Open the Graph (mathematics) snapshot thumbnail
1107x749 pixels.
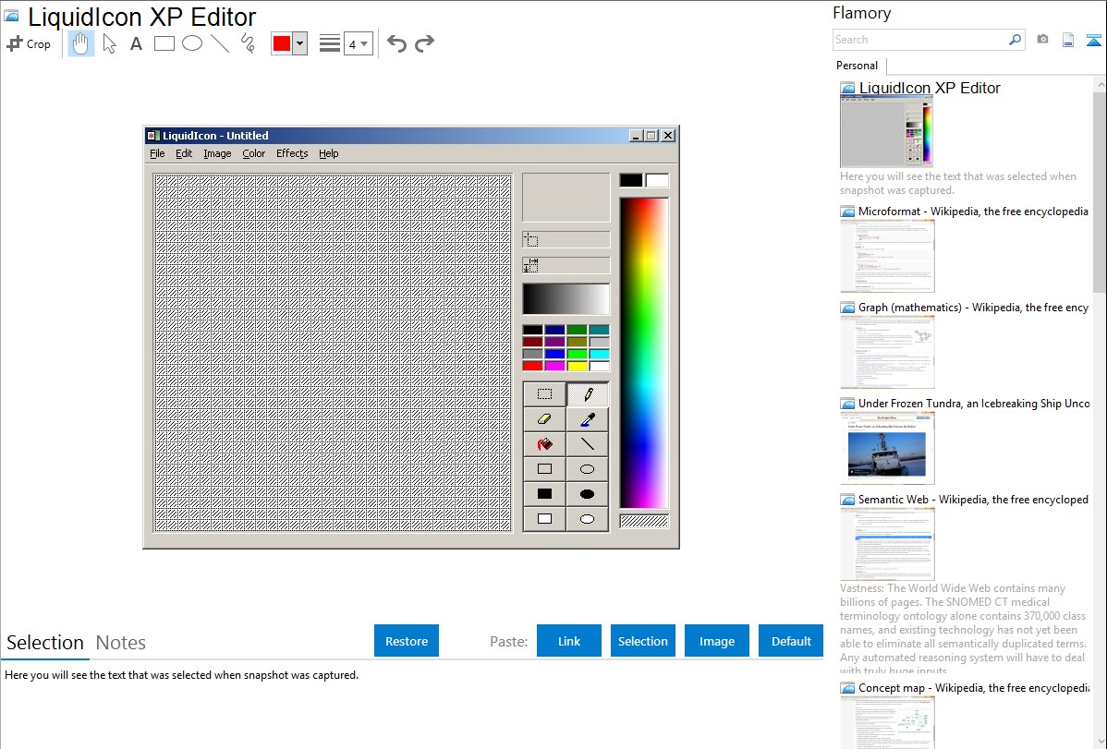[887, 352]
